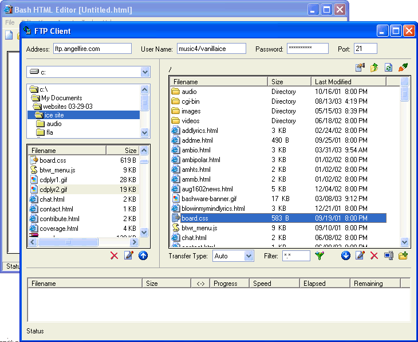Edit the selected local file
The width and height of the screenshot is (418, 342).
tap(129, 255)
